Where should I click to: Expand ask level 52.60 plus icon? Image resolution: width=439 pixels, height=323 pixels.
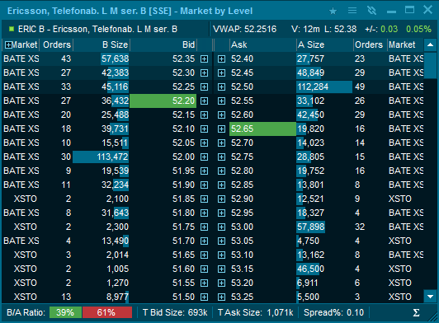point(221,115)
